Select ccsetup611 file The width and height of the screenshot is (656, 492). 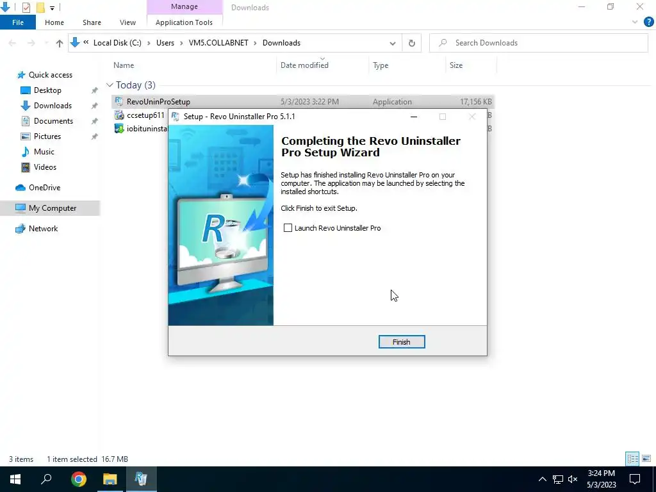[x=145, y=115]
